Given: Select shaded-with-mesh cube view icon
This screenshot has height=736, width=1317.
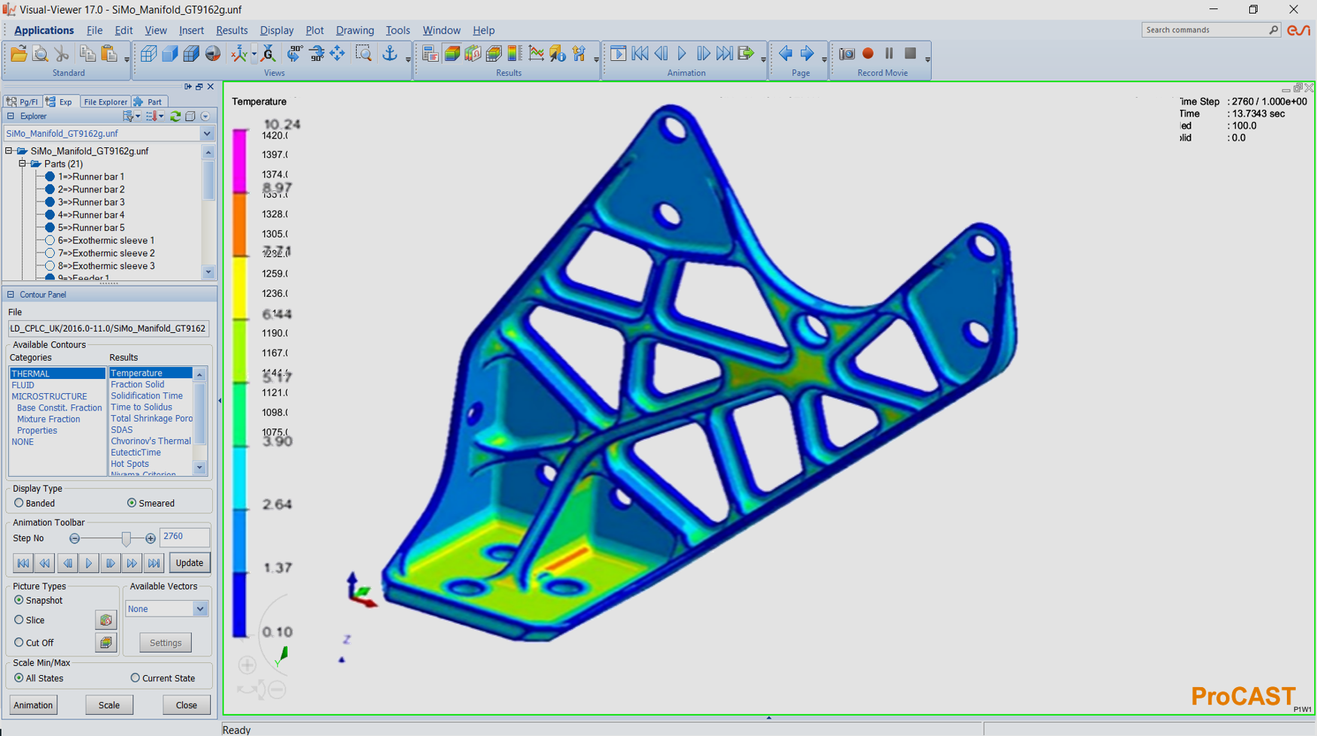Looking at the screenshot, I should point(191,54).
